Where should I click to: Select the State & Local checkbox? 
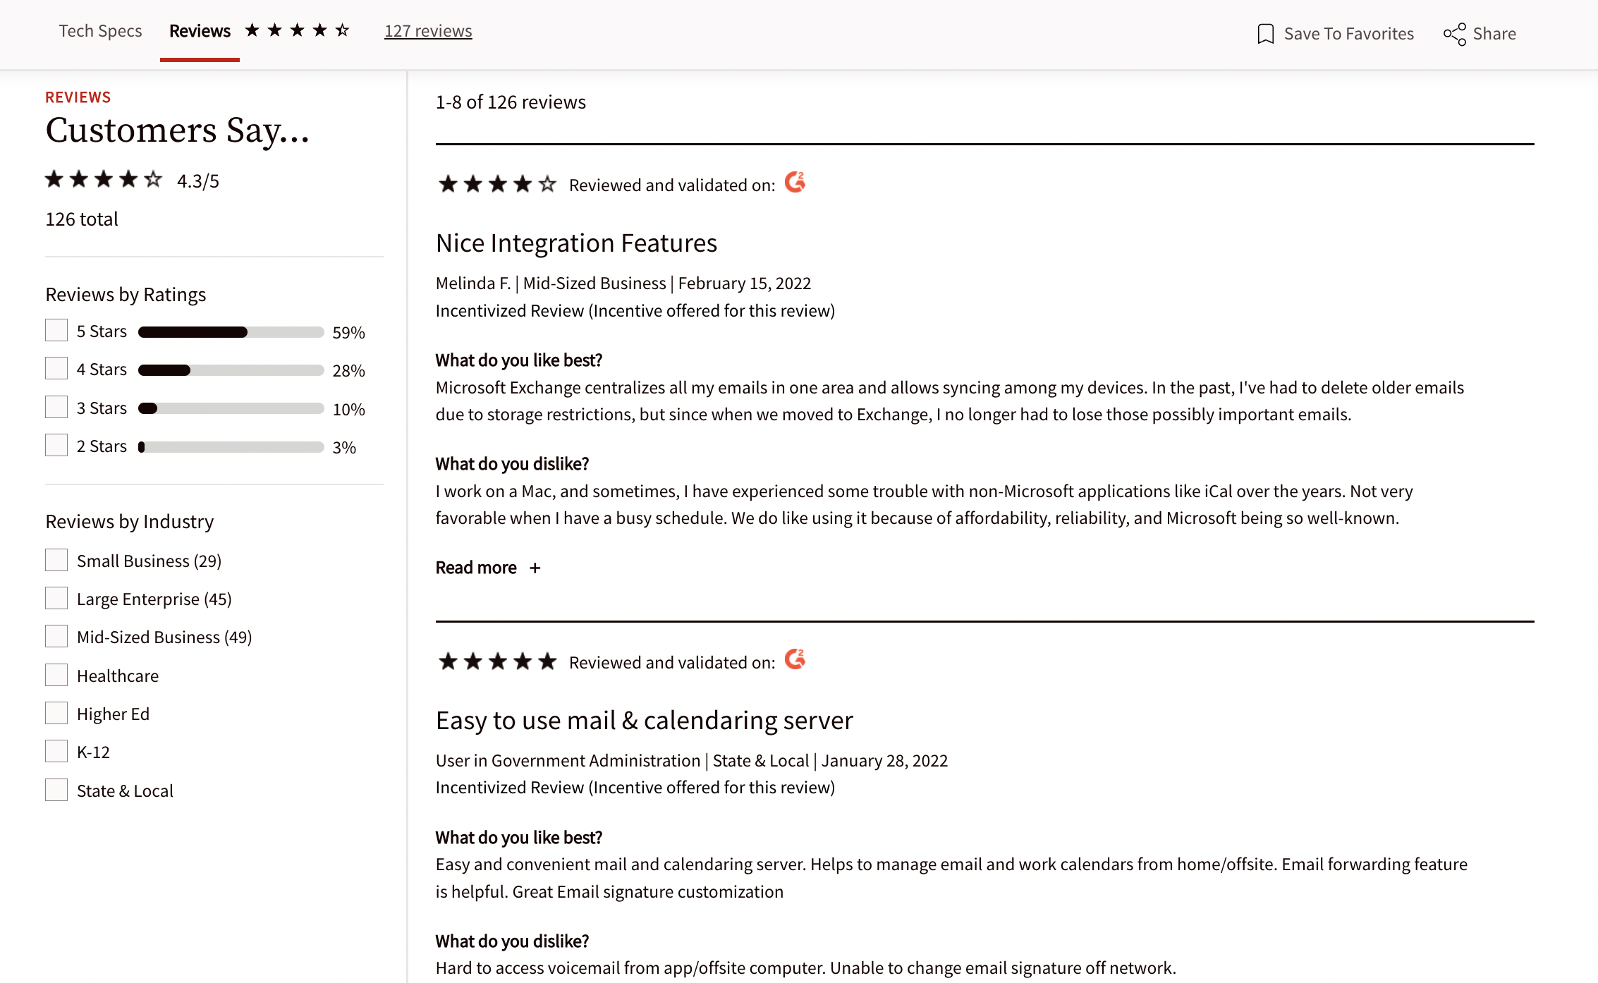56,790
